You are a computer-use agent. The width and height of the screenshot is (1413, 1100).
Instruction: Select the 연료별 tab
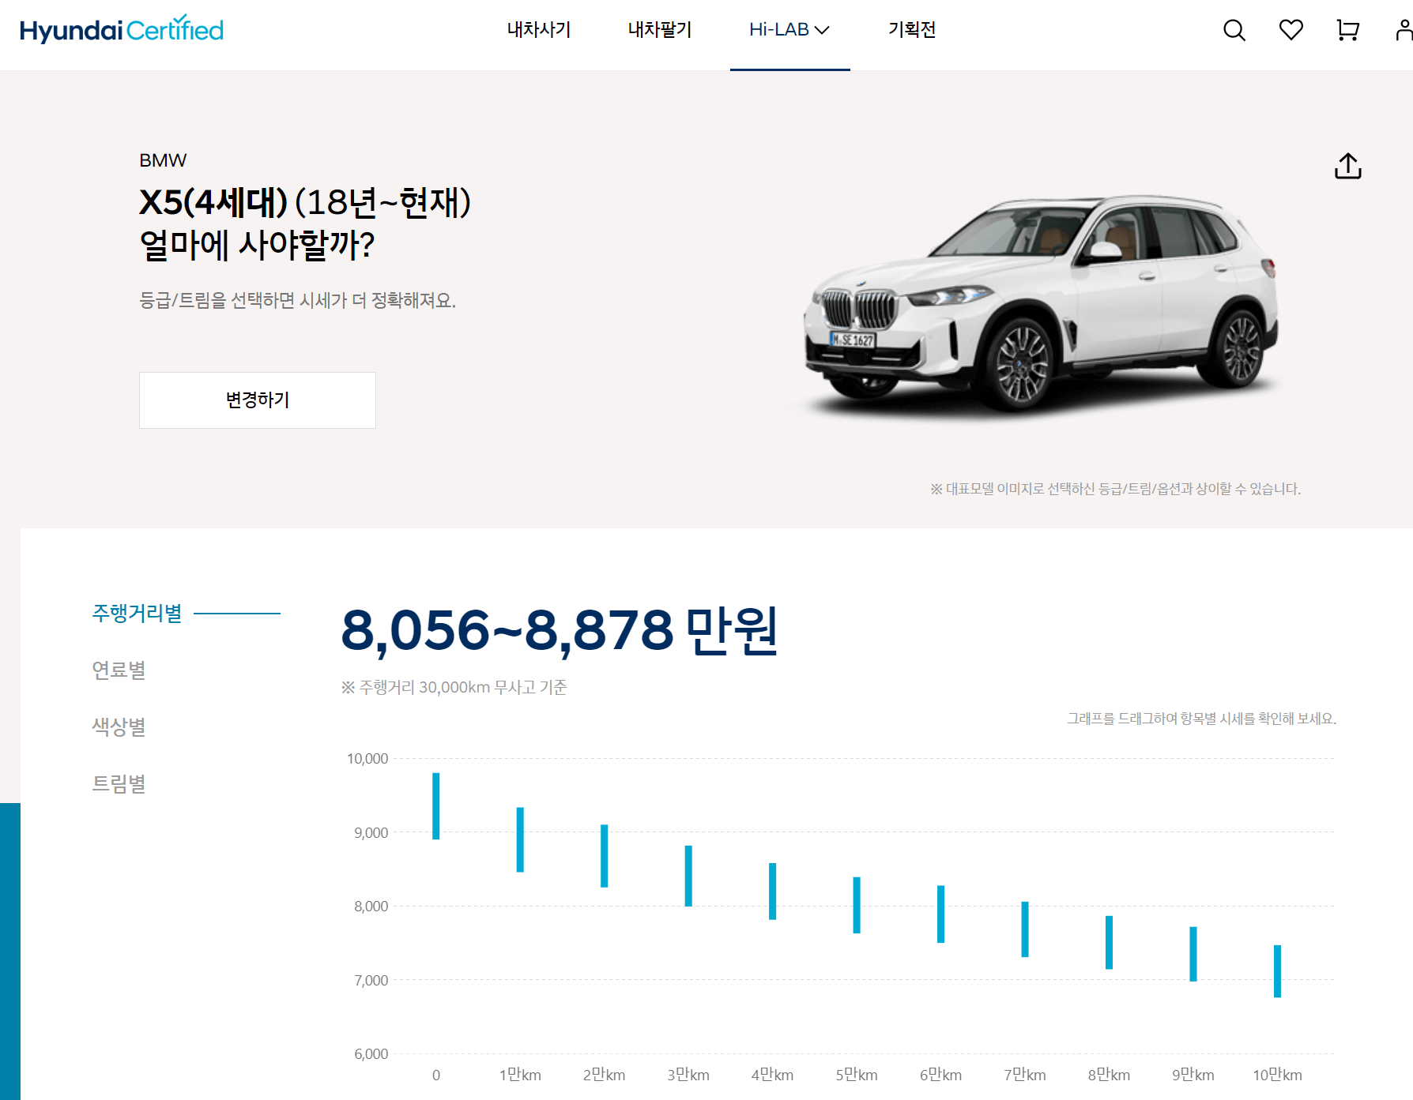coord(119,670)
